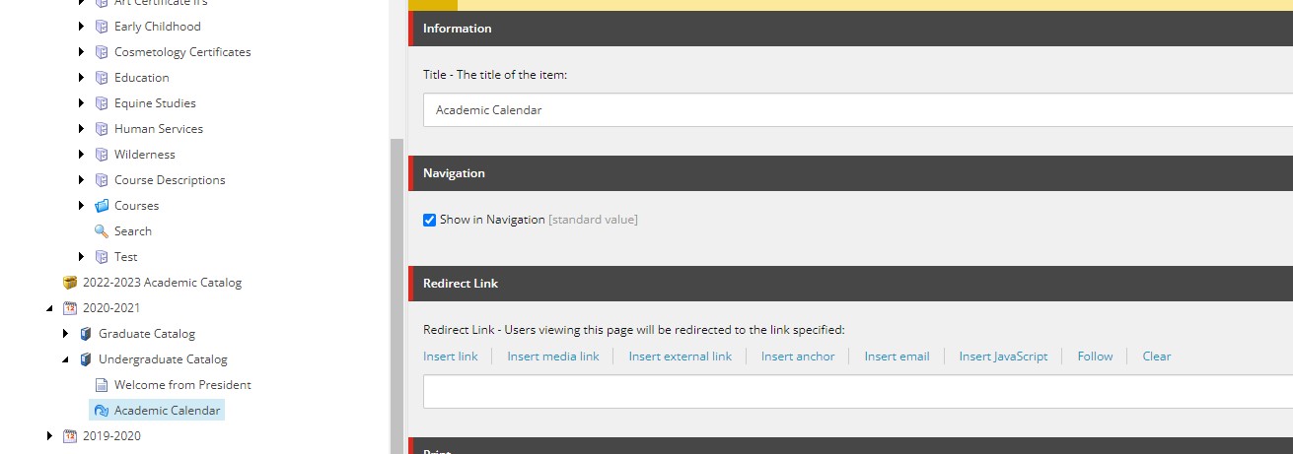This screenshot has width=1293, height=454.
Task: Click the Course Descriptions item icon
Action: 101,180
